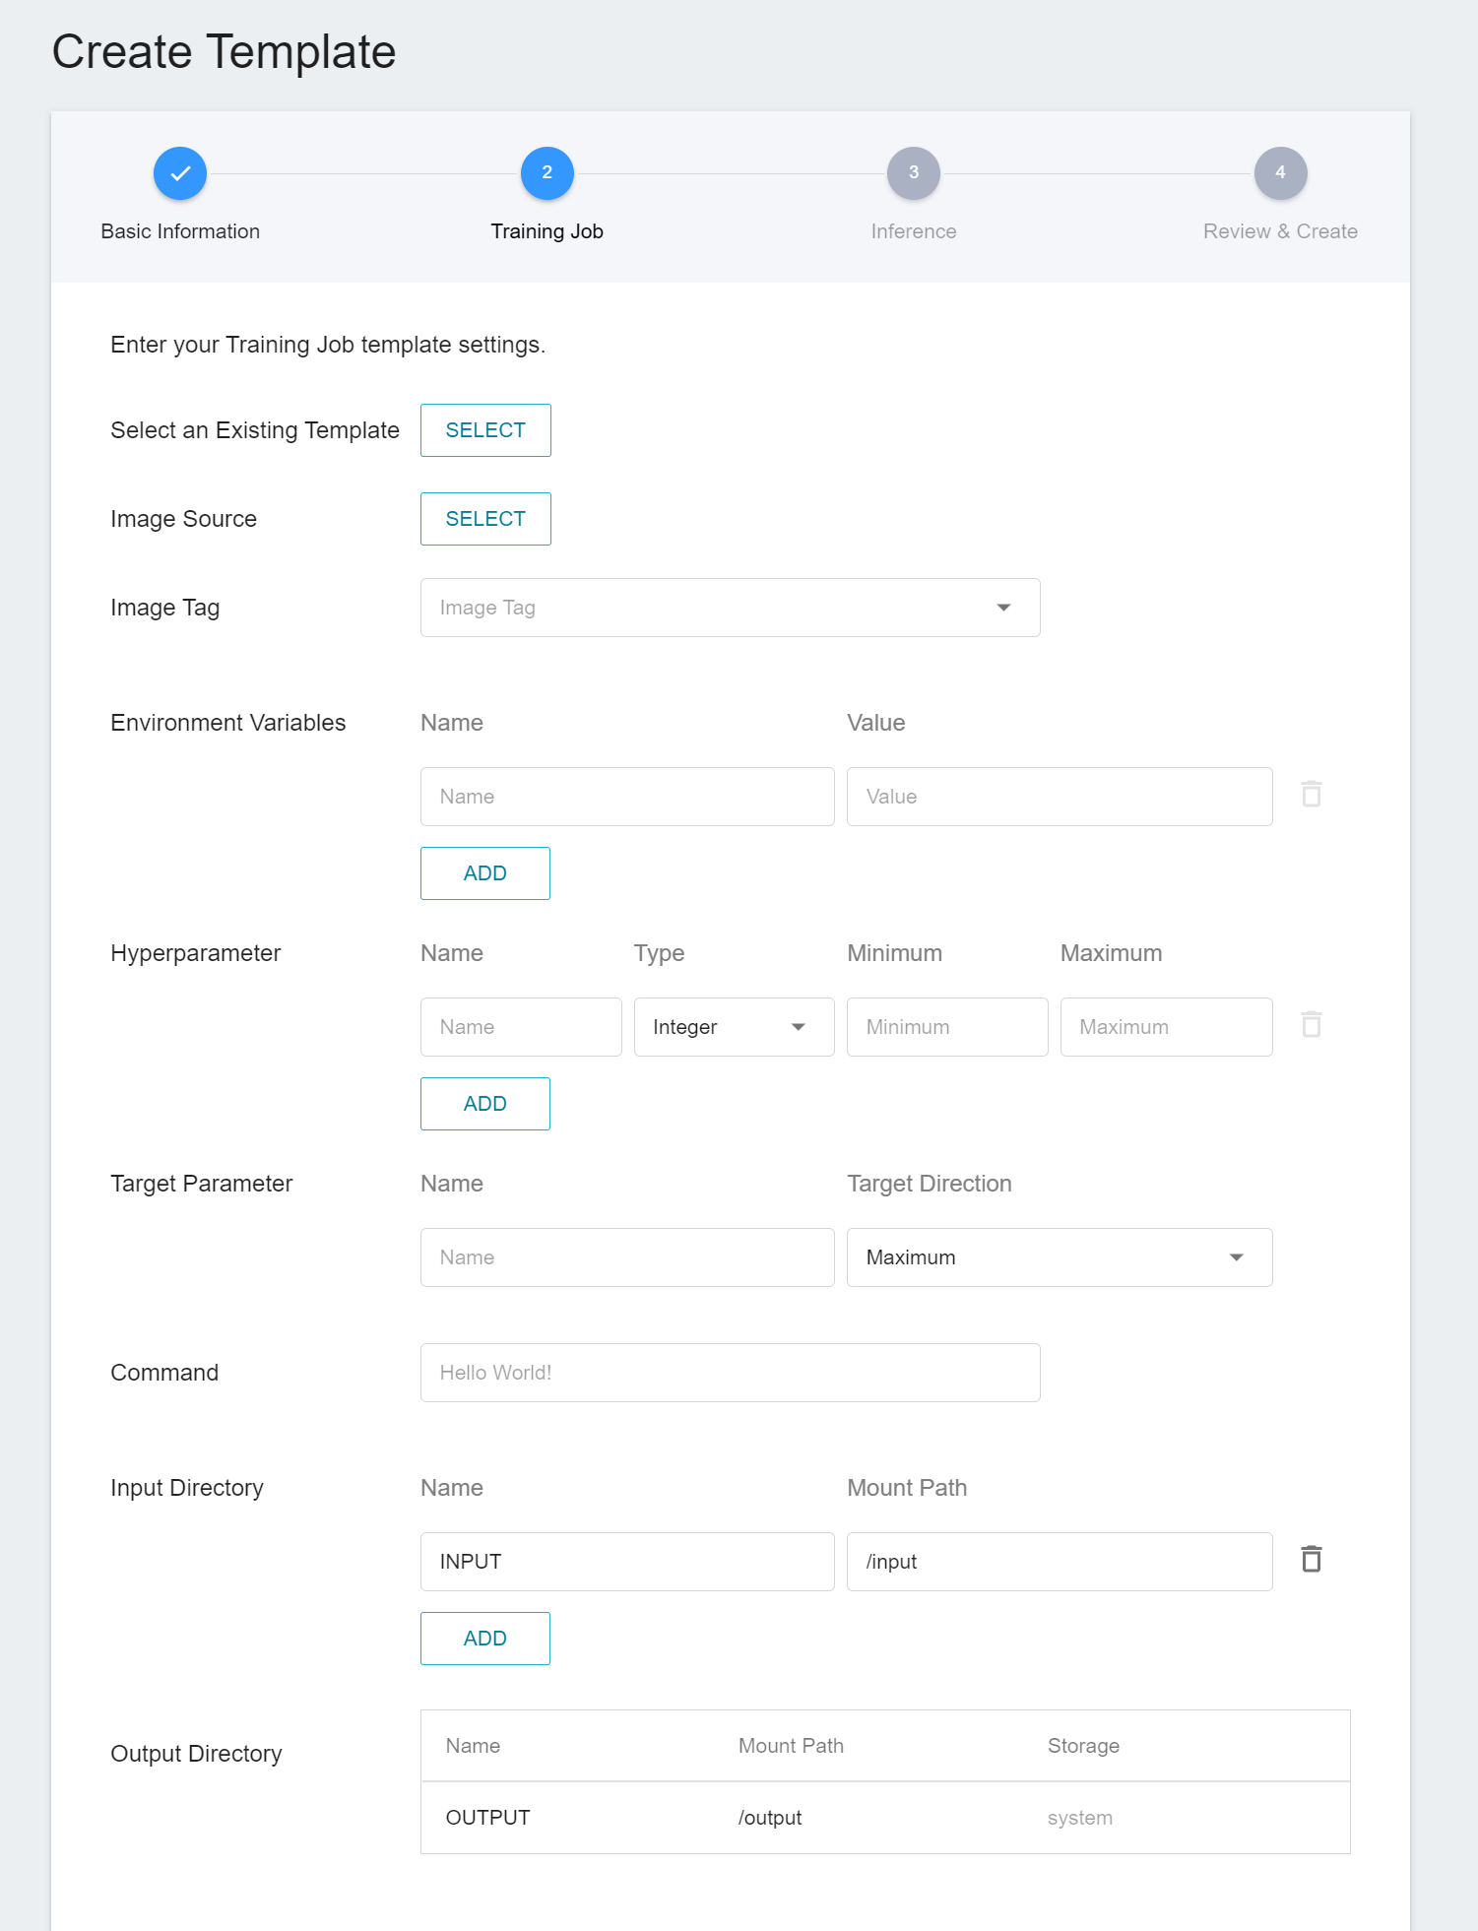Click the completed Basic Information checkmark step

pos(180,173)
